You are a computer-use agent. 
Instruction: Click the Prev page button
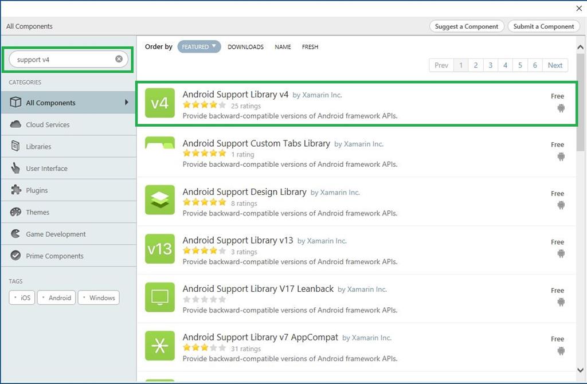coord(441,65)
